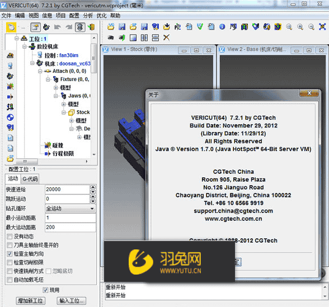The image size is (329, 307).
Task: Click the blue Info circle icon
Action: (222, 27)
